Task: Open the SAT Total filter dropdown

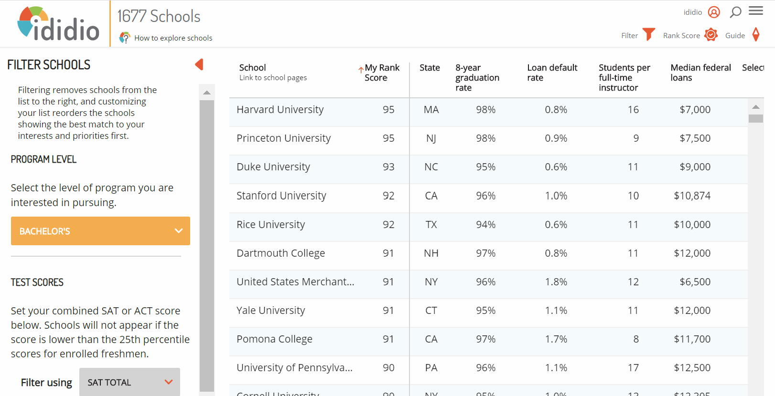Action: tap(129, 382)
